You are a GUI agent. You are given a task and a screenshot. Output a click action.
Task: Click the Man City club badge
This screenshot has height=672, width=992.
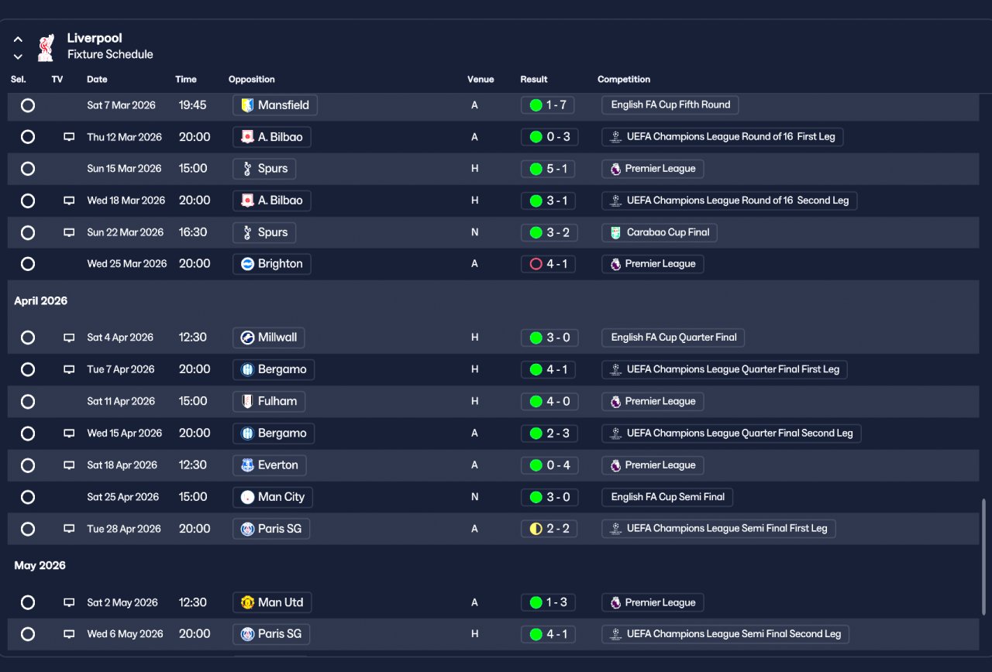(247, 497)
